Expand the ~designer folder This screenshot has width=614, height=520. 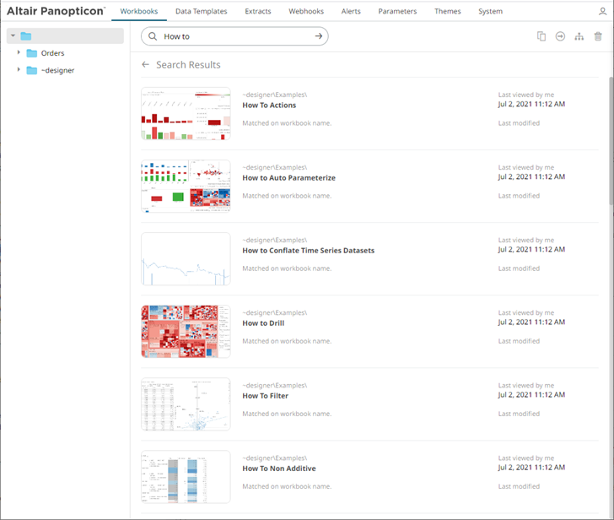pos(19,70)
